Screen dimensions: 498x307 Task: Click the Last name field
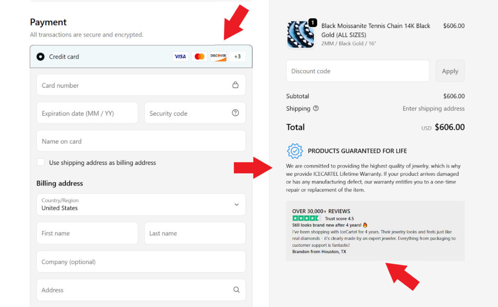195,233
